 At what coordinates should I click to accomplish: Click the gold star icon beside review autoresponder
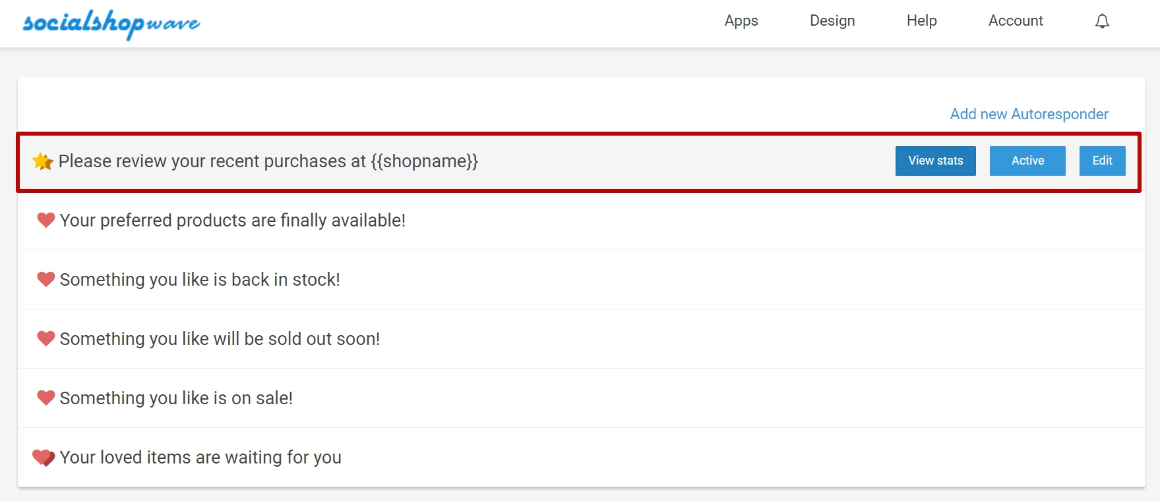tap(43, 161)
